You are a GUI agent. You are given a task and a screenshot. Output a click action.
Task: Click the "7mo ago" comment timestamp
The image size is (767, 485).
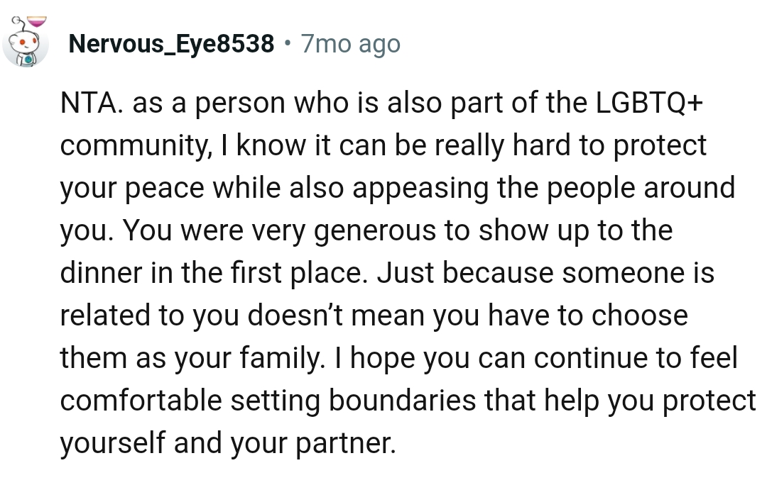click(x=351, y=45)
